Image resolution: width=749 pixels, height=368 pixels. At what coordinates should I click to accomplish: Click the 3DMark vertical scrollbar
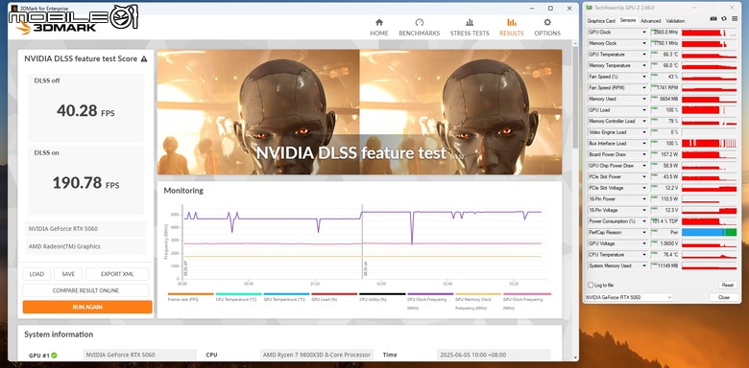pos(574,98)
